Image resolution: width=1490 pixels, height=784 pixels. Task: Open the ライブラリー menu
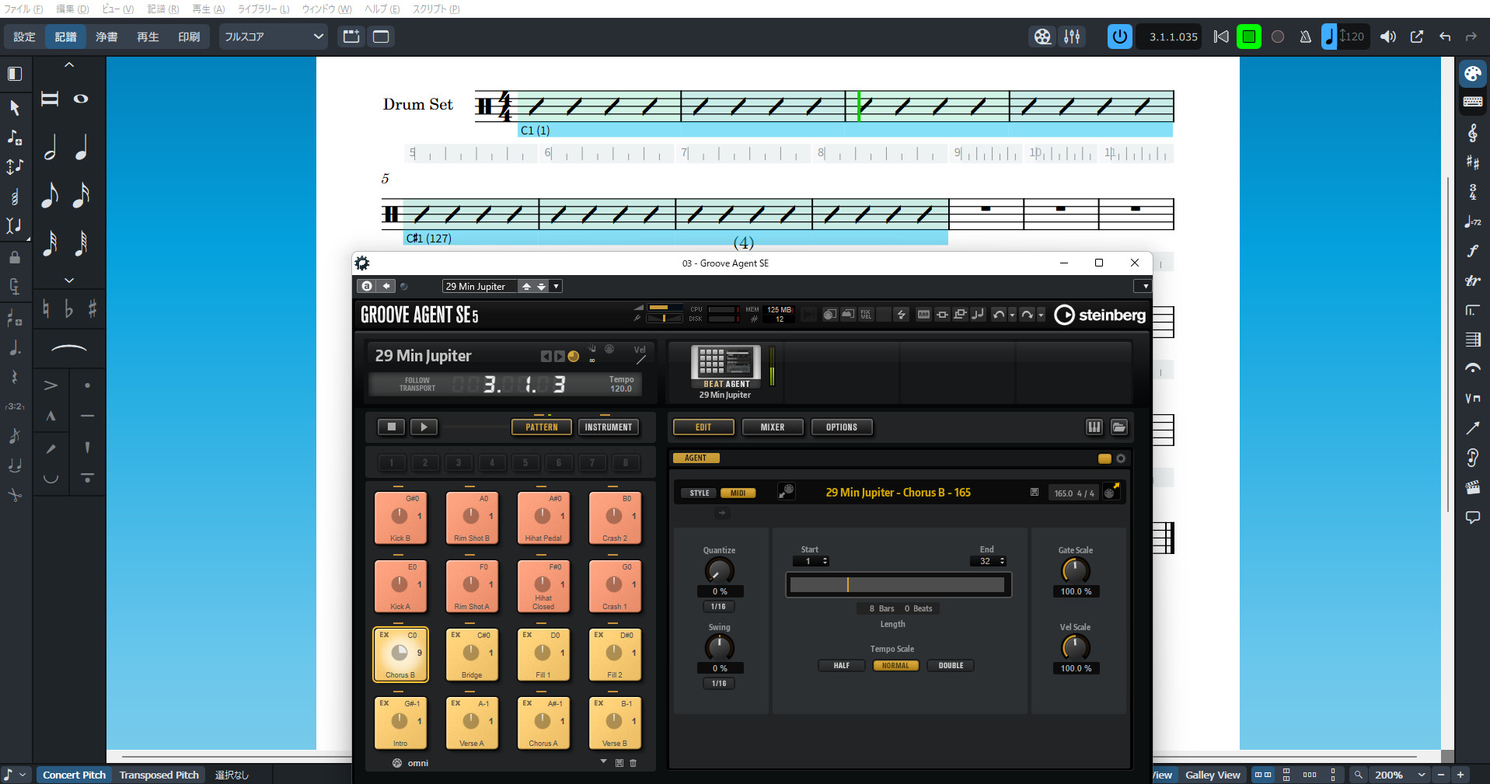coord(263,9)
